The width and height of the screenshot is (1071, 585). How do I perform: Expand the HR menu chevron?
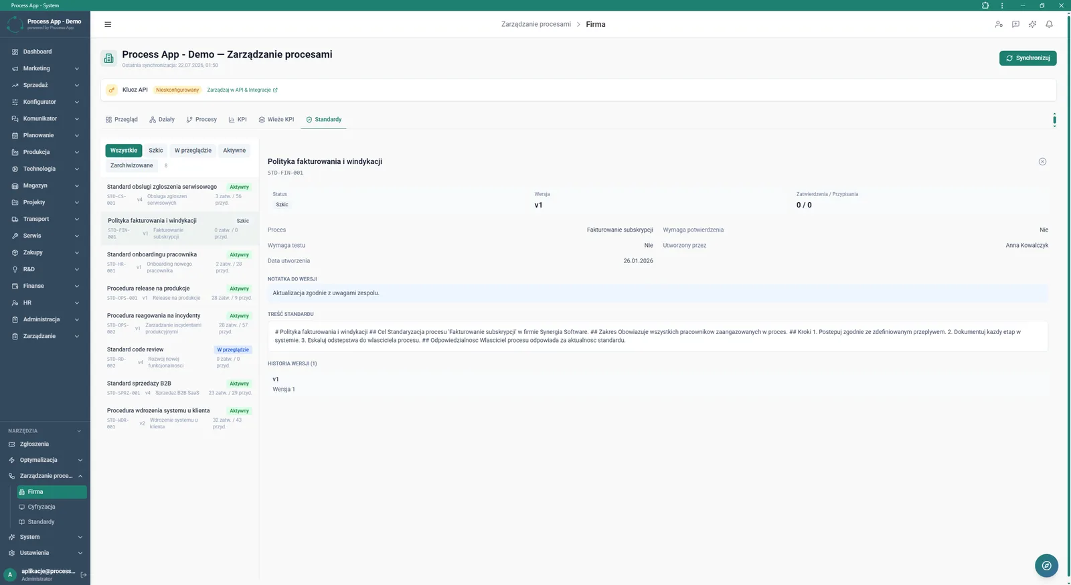(77, 303)
